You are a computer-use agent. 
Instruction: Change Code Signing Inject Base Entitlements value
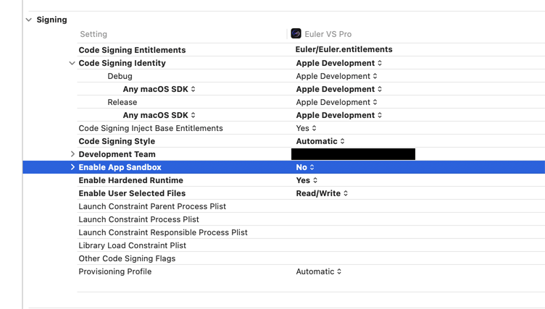click(306, 128)
